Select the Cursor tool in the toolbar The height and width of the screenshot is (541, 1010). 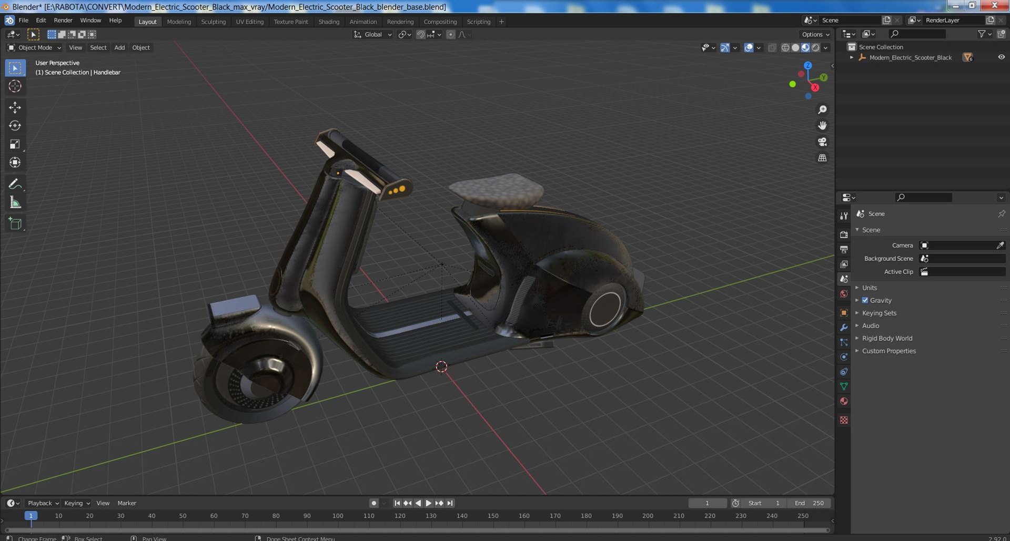coord(15,86)
